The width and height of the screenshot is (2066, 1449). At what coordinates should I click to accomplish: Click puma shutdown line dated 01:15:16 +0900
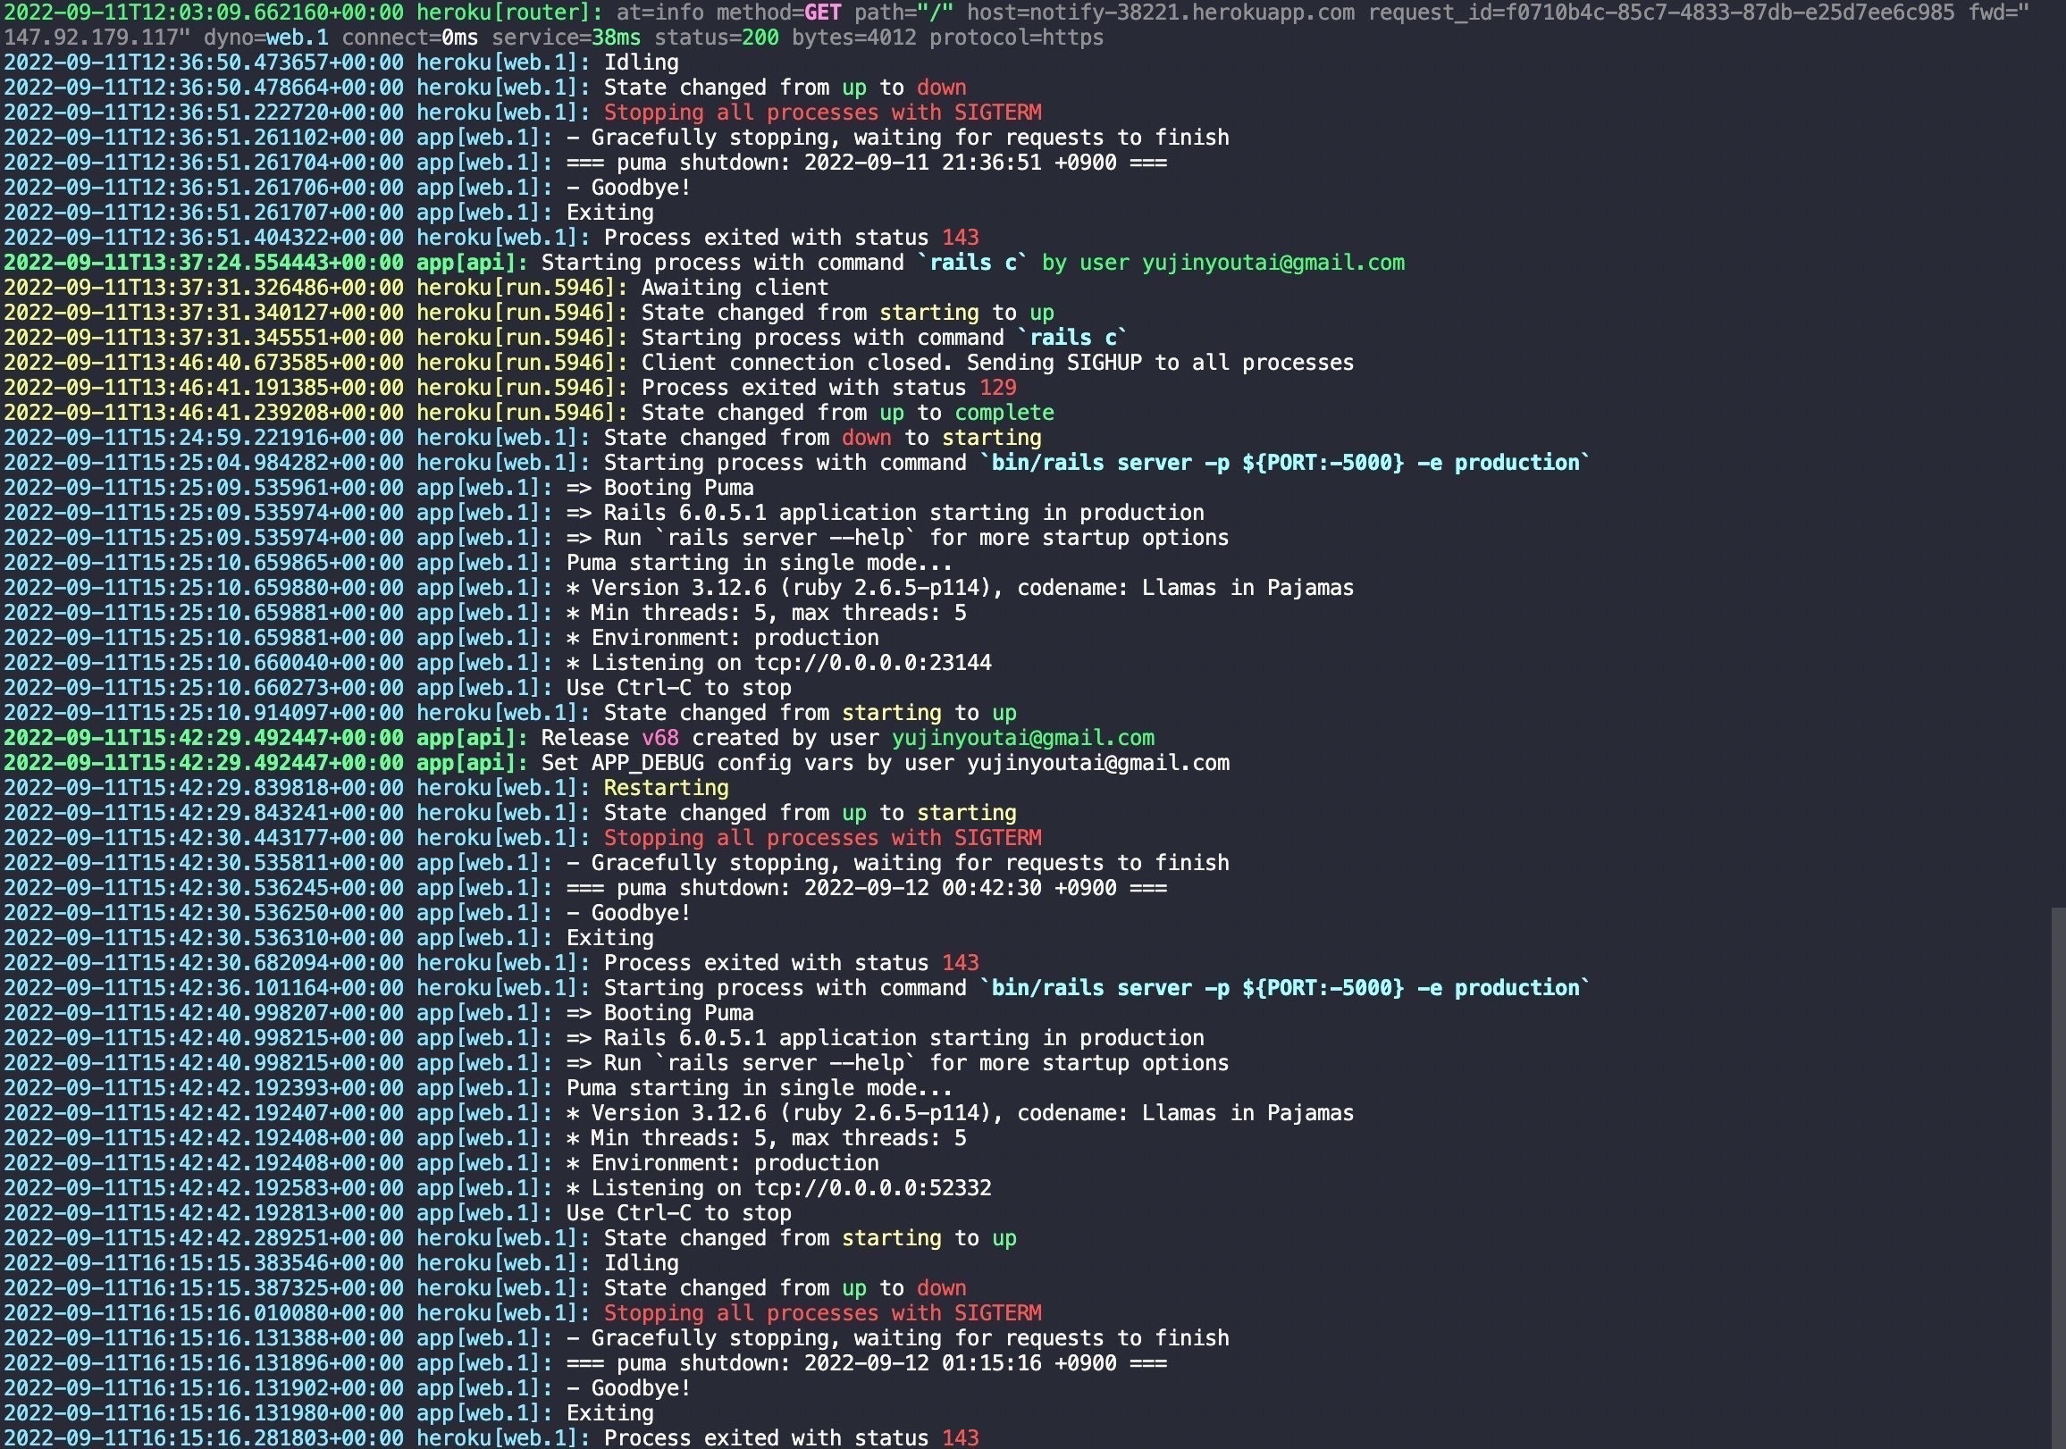point(586,1364)
